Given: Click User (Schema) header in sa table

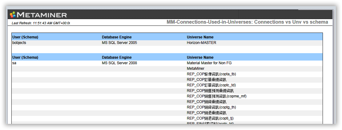Looking at the screenshot, I should [x=25, y=57].
